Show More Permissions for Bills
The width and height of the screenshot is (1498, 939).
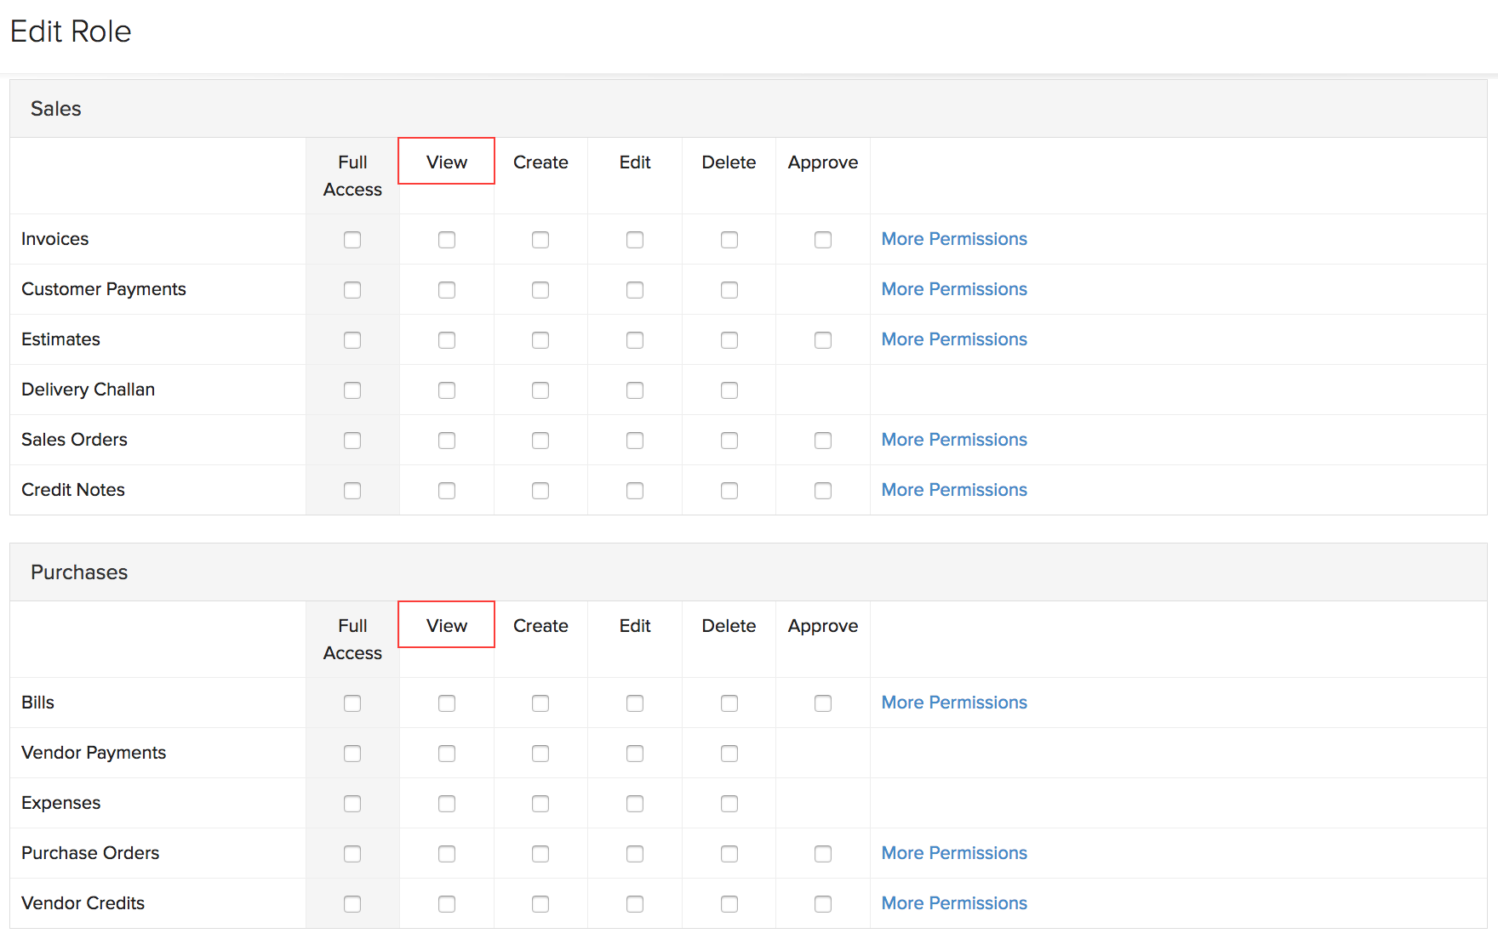[954, 703]
